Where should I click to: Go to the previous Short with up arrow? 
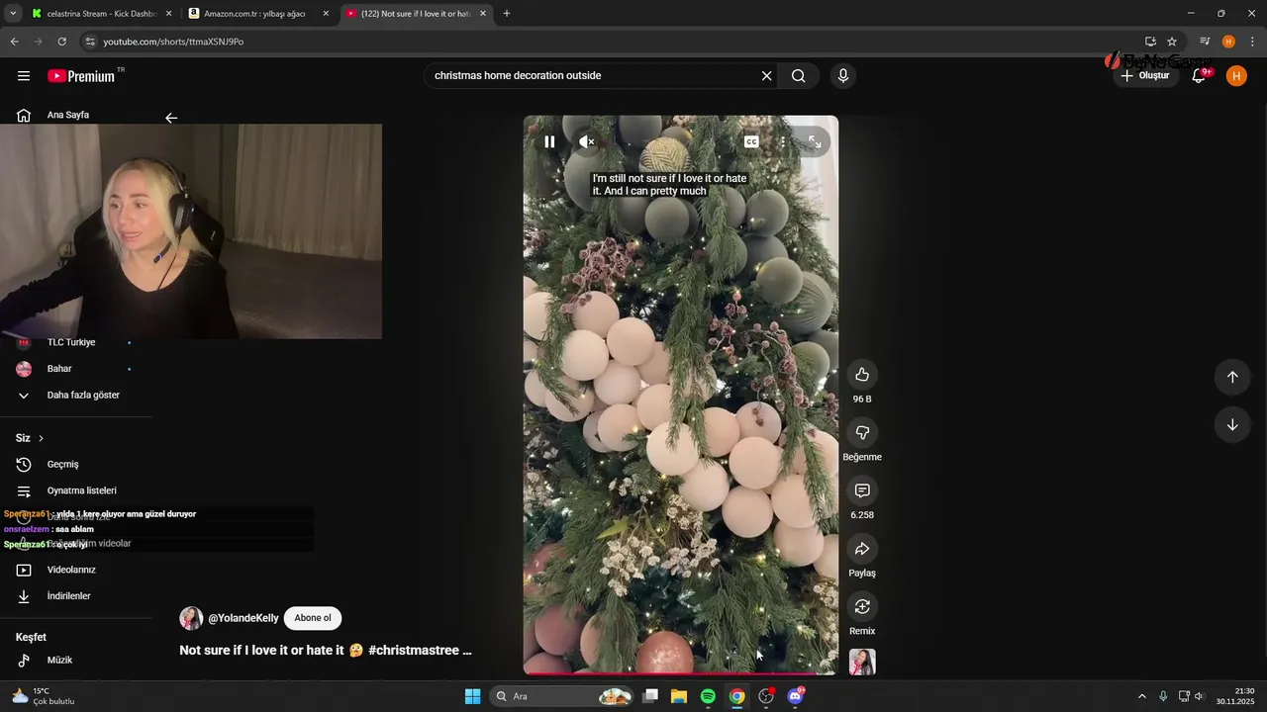(1232, 377)
